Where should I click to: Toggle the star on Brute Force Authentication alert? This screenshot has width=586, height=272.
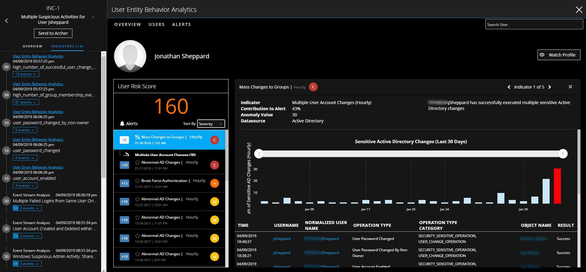[x=137, y=181]
